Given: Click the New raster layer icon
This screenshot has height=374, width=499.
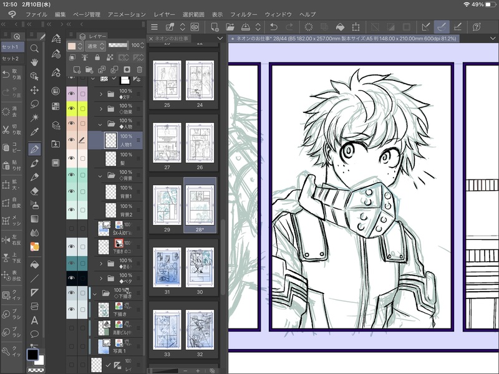Looking at the screenshot, I should tap(77, 70).
